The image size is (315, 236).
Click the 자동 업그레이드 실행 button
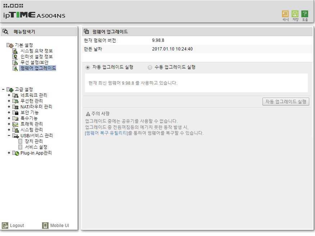(x=286, y=102)
